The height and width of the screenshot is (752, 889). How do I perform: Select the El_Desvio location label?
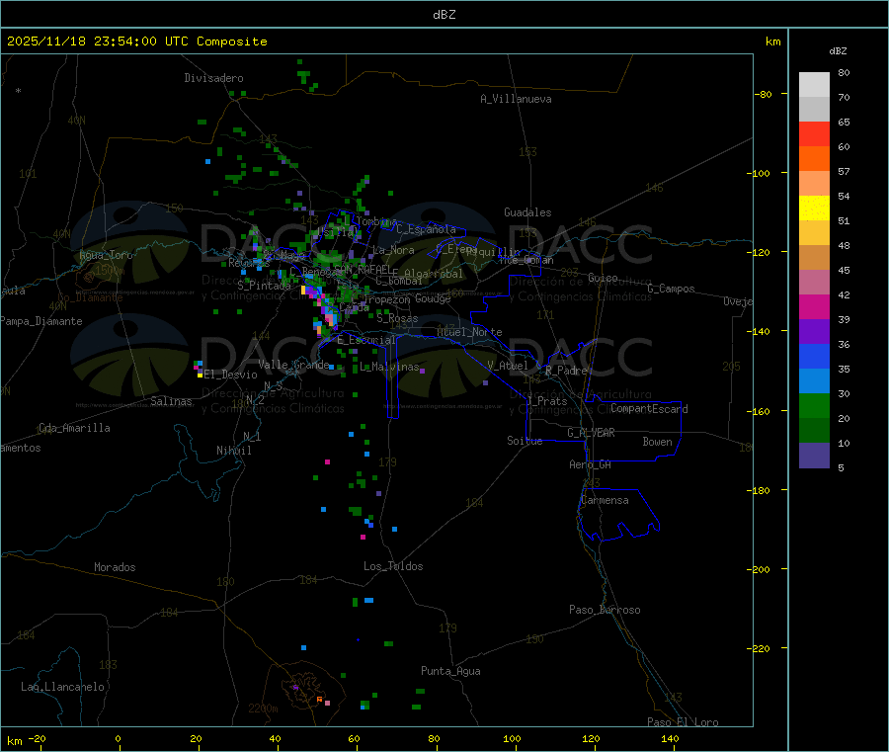(x=230, y=375)
